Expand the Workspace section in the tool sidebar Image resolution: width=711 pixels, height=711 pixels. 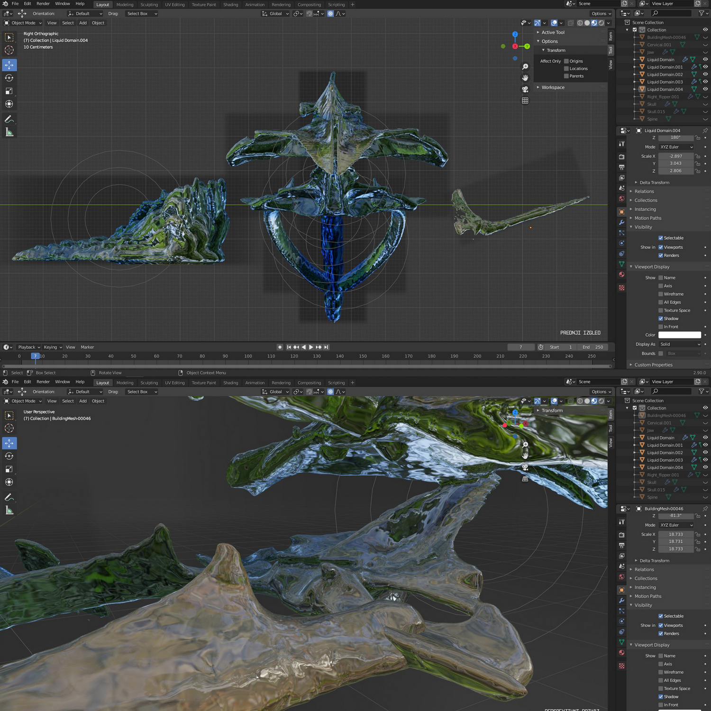[553, 87]
